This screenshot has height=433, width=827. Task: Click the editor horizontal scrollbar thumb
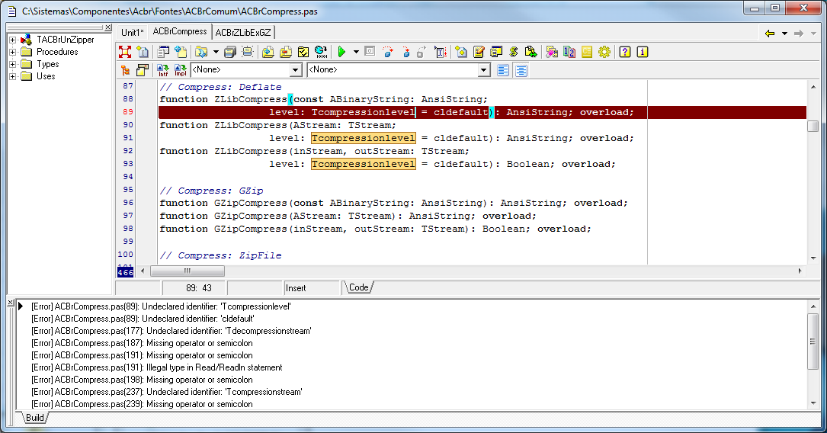[188, 271]
